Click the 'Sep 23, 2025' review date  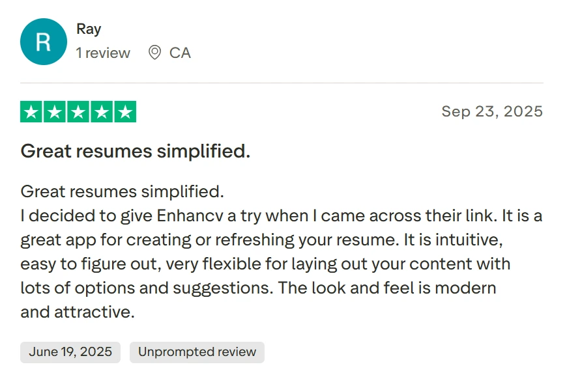pos(492,111)
